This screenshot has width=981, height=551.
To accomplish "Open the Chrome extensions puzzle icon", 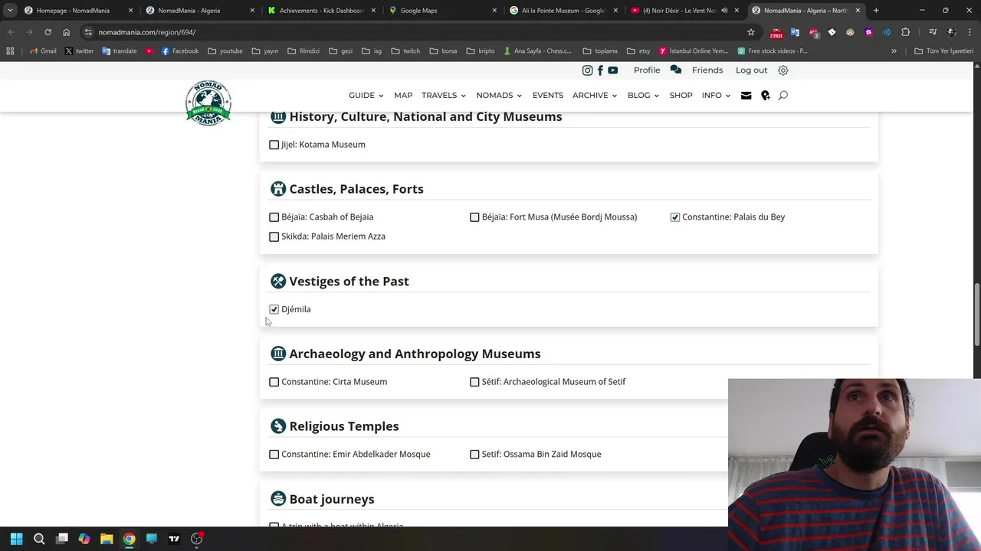I will (905, 32).
